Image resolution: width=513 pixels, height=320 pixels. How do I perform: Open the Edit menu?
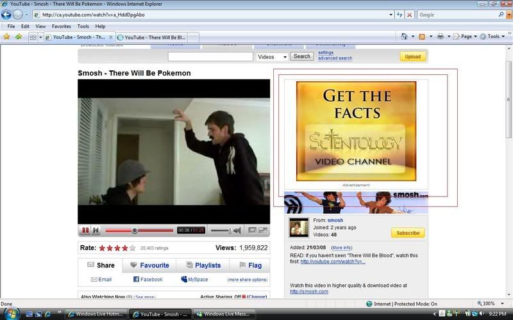(x=25, y=26)
